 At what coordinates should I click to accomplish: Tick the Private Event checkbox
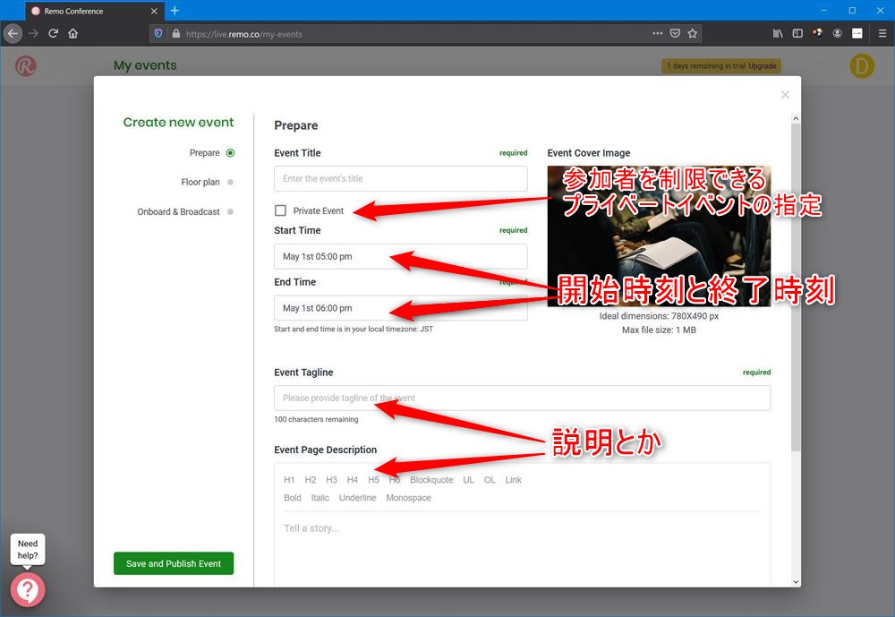point(280,210)
